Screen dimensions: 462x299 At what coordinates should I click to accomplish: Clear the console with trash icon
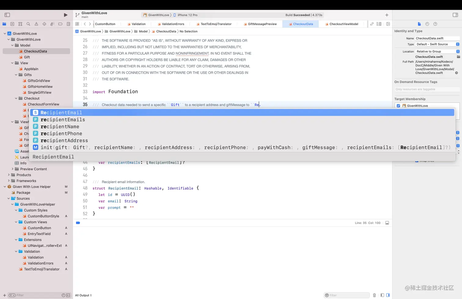tap(374, 295)
